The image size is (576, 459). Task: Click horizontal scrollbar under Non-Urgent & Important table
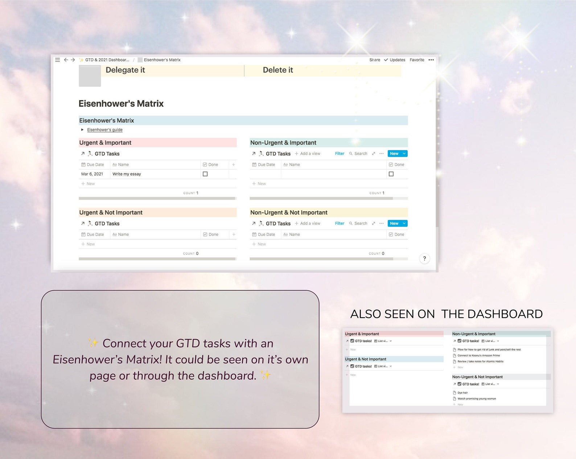point(321,198)
